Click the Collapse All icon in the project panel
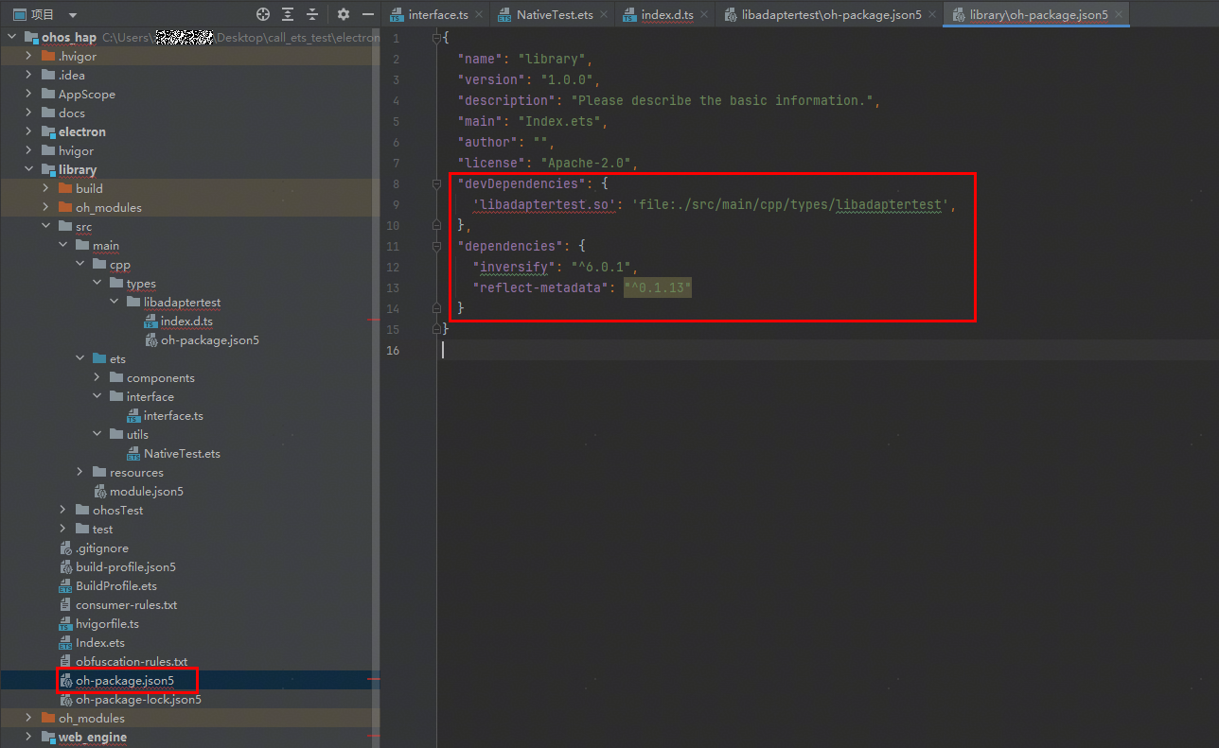The image size is (1219, 748). (312, 14)
